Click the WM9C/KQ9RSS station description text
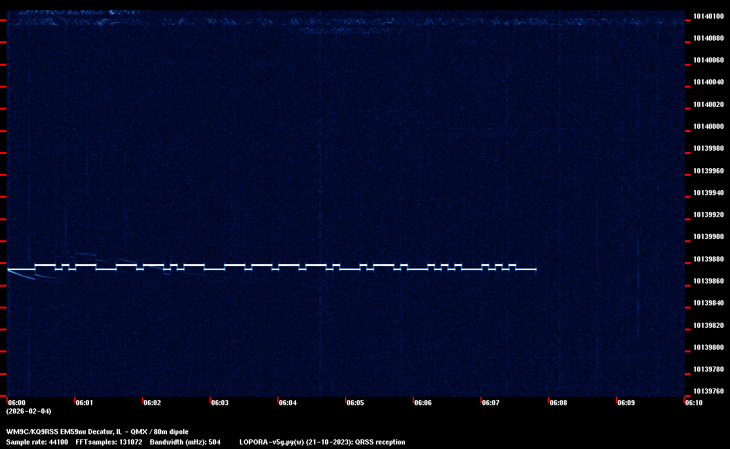 [97, 432]
